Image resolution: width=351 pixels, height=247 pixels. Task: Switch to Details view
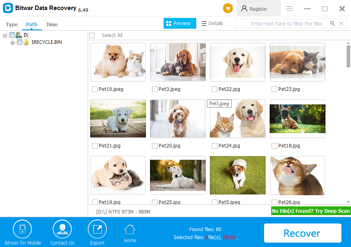[x=211, y=24]
